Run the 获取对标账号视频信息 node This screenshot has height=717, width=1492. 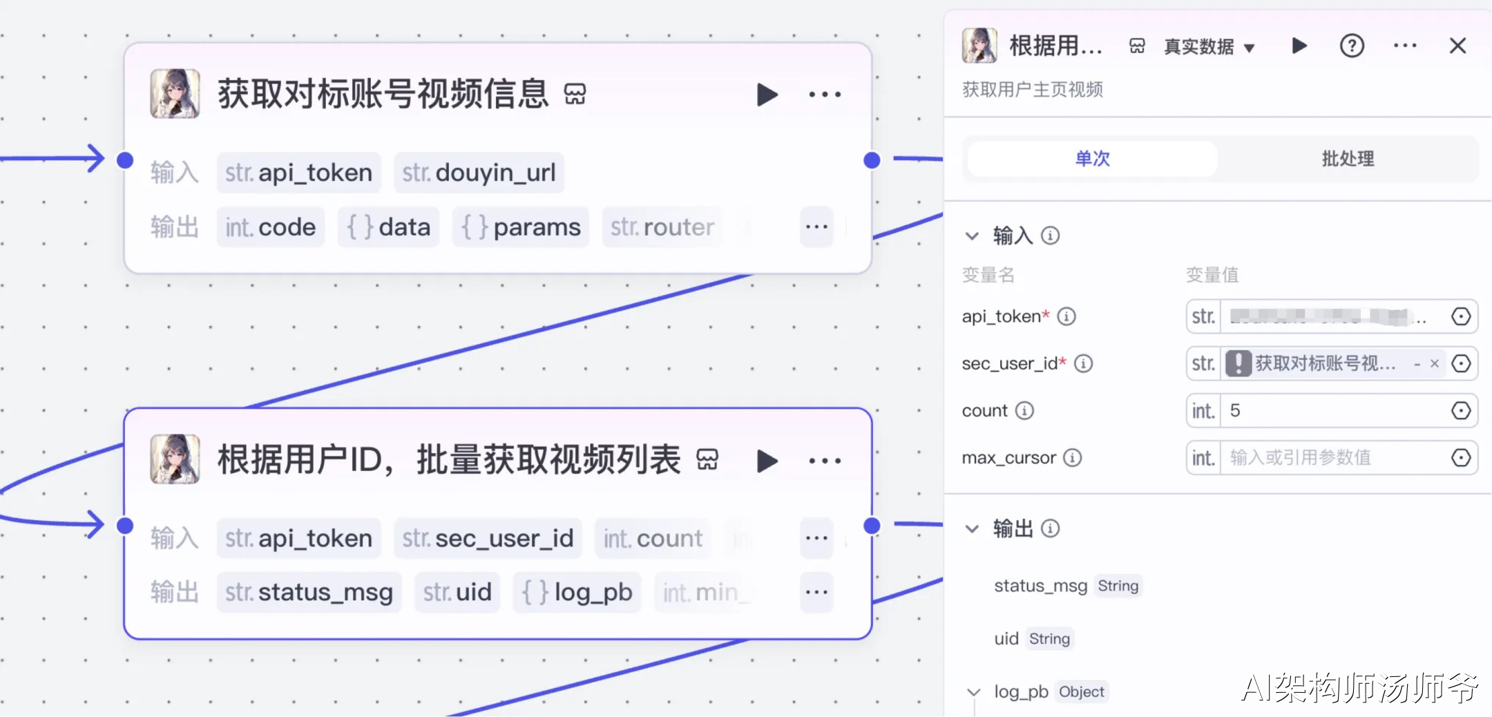click(x=767, y=95)
